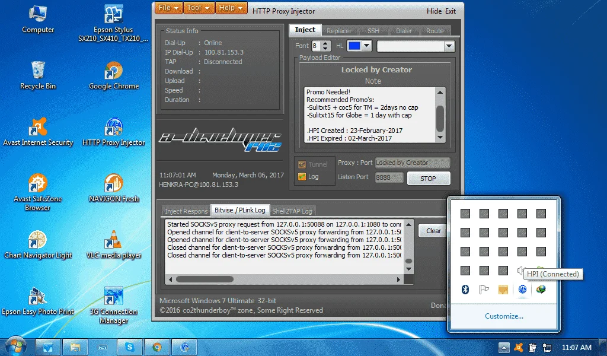Viewport: 607px width, 356px height.
Task: Click the Bluetooth tray icon
Action: tap(465, 289)
